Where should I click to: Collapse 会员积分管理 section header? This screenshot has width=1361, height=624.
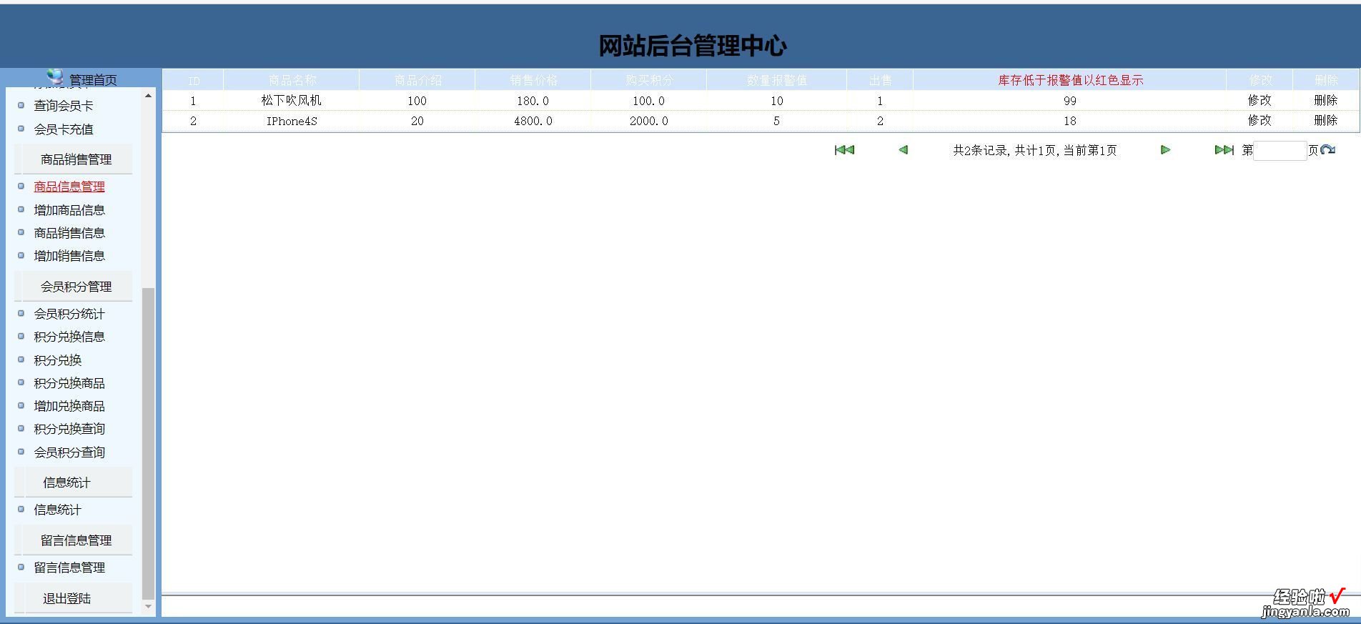pos(74,287)
